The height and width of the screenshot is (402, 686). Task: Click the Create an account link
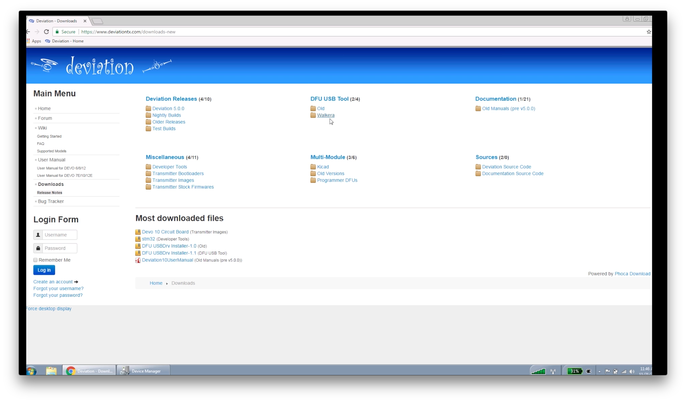click(x=53, y=281)
